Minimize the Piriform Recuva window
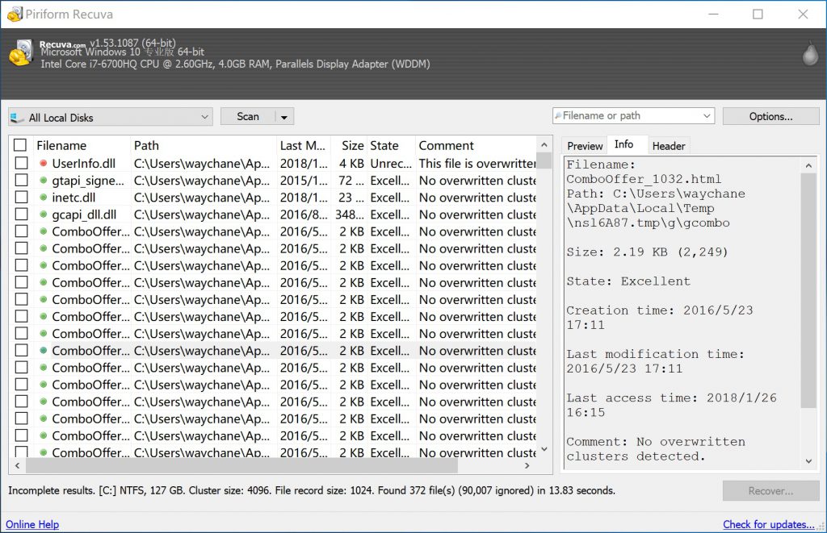827x533 pixels. point(713,15)
